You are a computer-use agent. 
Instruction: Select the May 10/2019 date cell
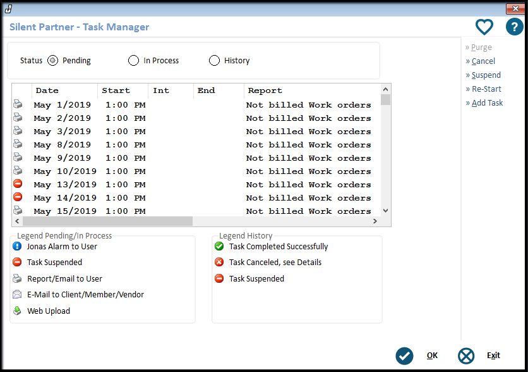65,171
